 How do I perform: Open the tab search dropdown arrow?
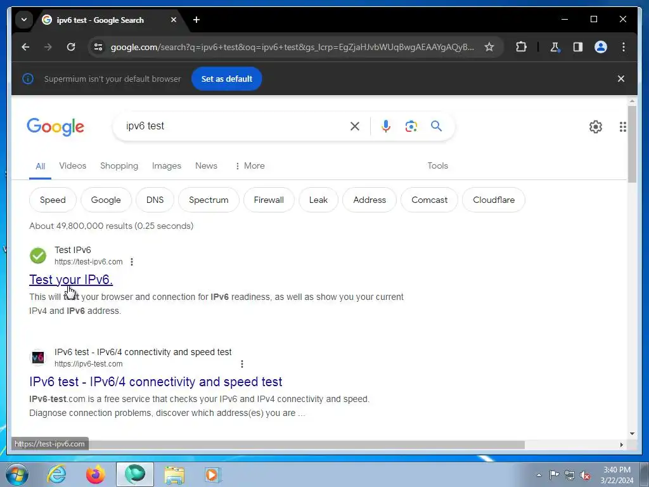24,20
